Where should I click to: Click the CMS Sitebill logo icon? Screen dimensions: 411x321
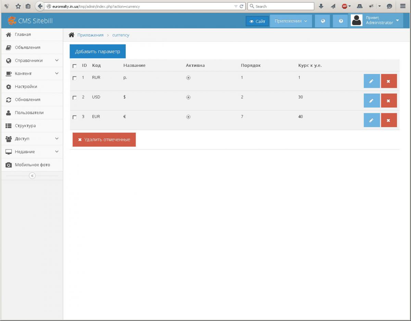click(x=12, y=21)
